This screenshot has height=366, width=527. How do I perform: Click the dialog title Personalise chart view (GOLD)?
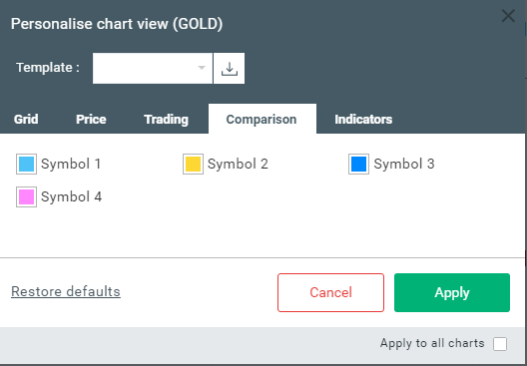(117, 24)
